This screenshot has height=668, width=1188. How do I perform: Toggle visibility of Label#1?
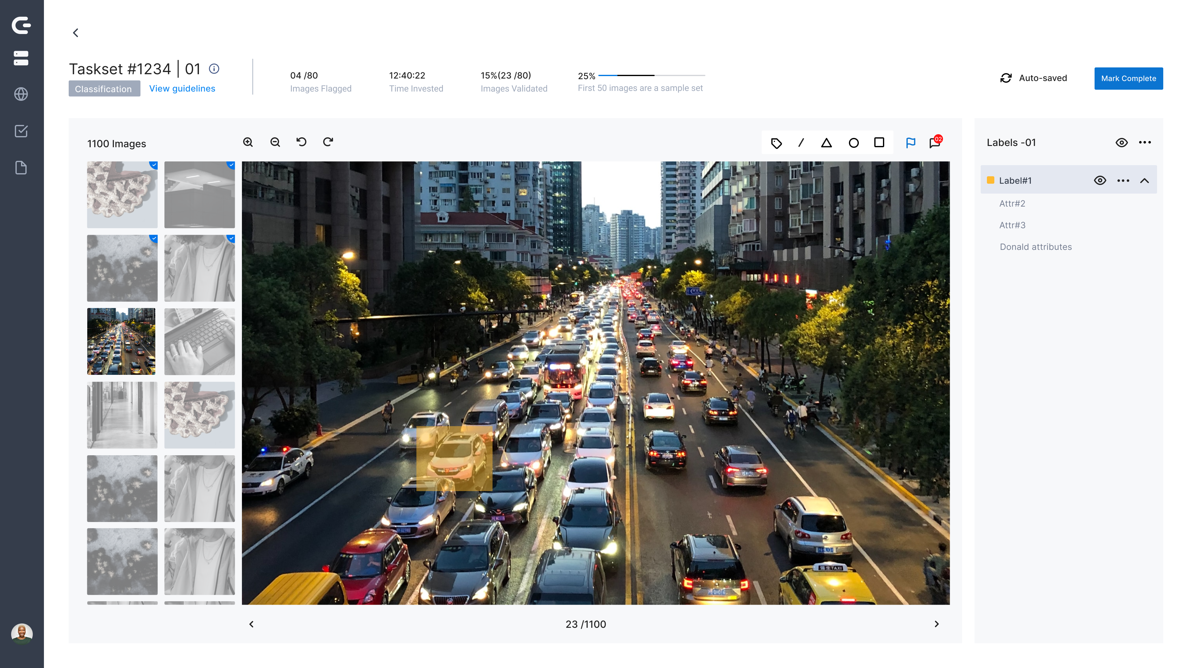point(1100,180)
